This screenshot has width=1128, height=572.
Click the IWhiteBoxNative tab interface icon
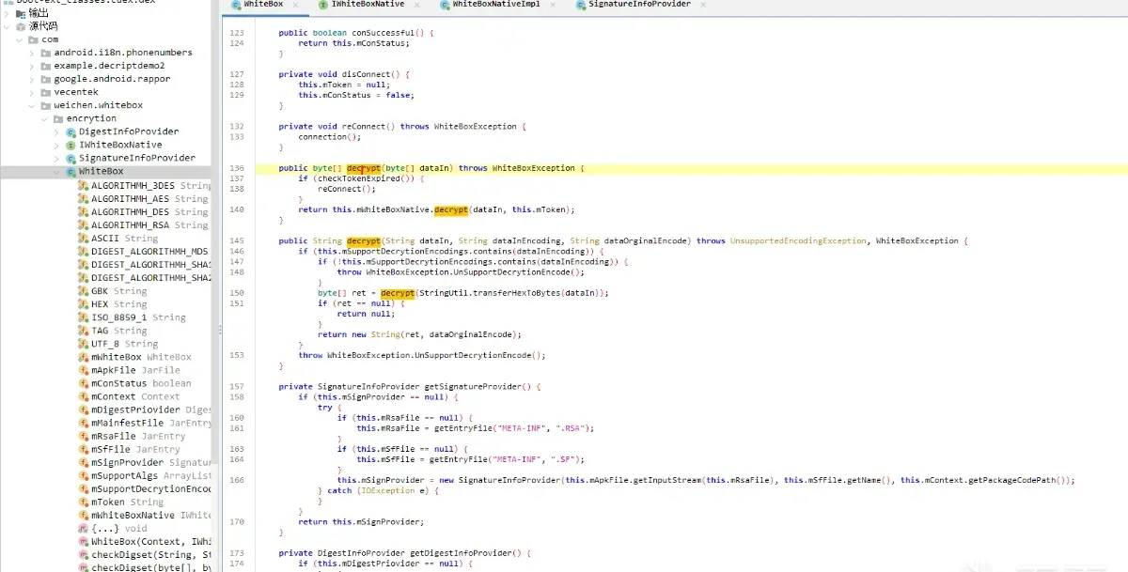tap(322, 5)
